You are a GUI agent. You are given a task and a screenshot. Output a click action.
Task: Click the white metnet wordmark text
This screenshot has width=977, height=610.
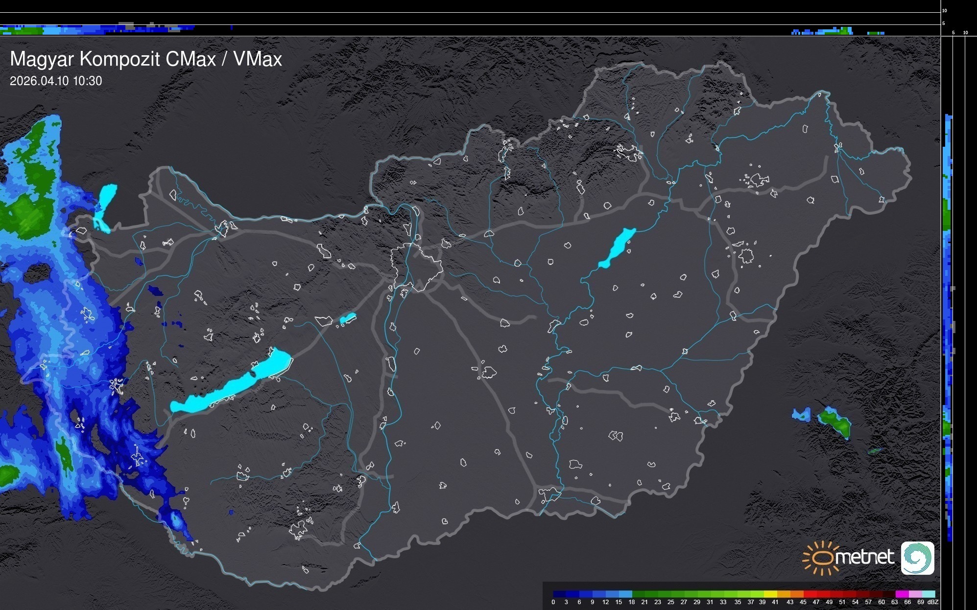pyautogui.click(x=864, y=557)
